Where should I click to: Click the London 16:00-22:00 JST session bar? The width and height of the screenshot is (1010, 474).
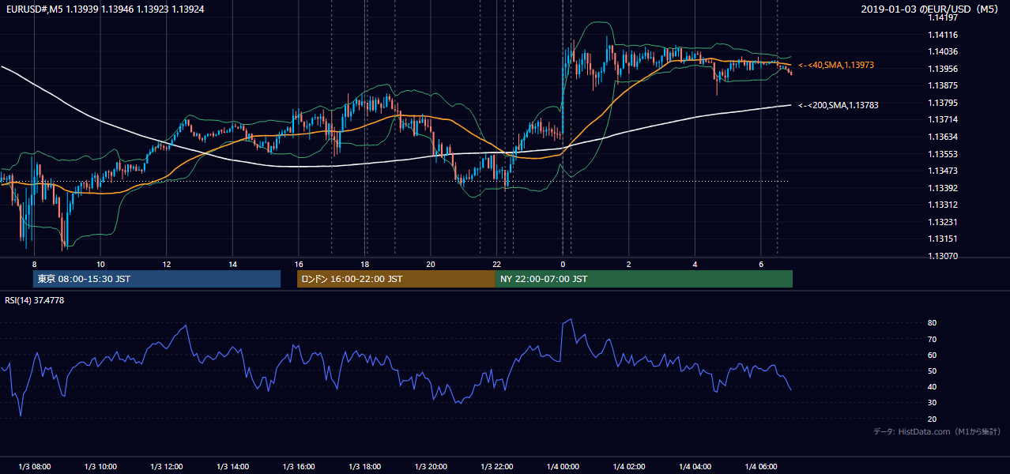pyautogui.click(x=396, y=279)
